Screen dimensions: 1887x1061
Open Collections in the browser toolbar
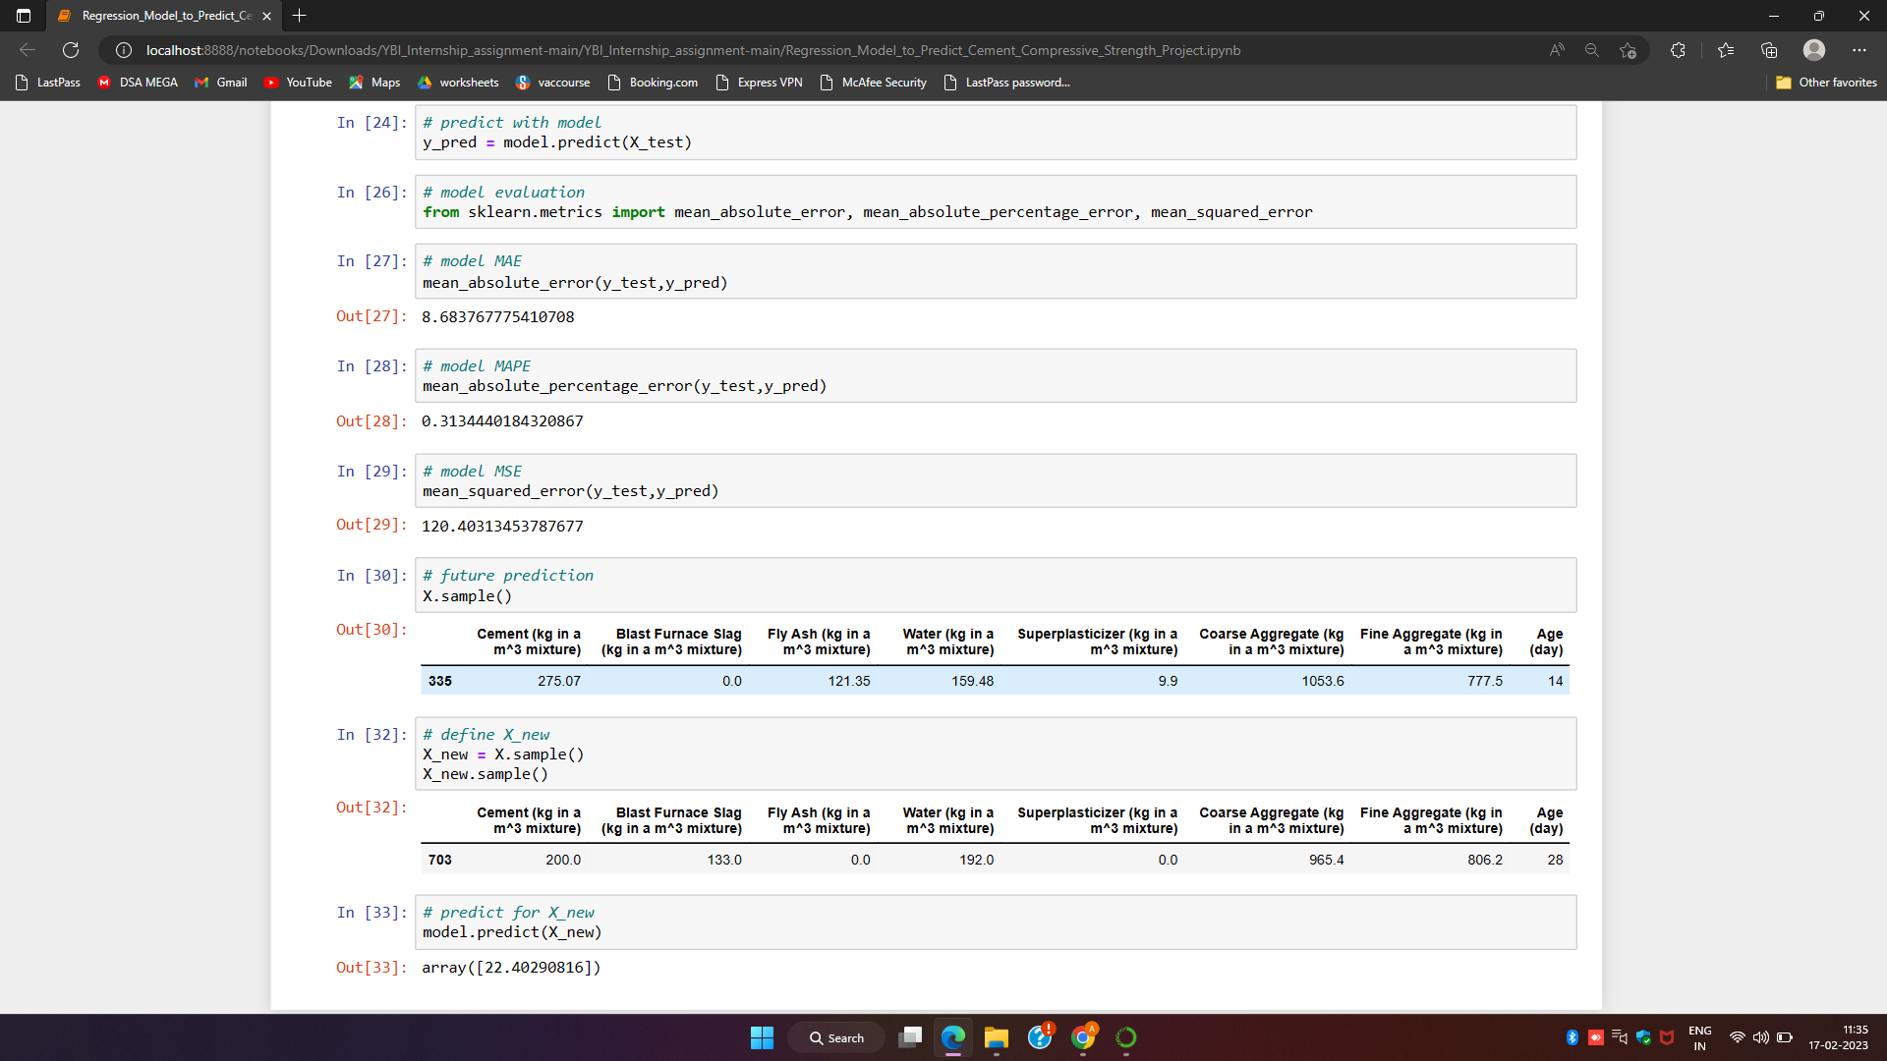pyautogui.click(x=1770, y=49)
